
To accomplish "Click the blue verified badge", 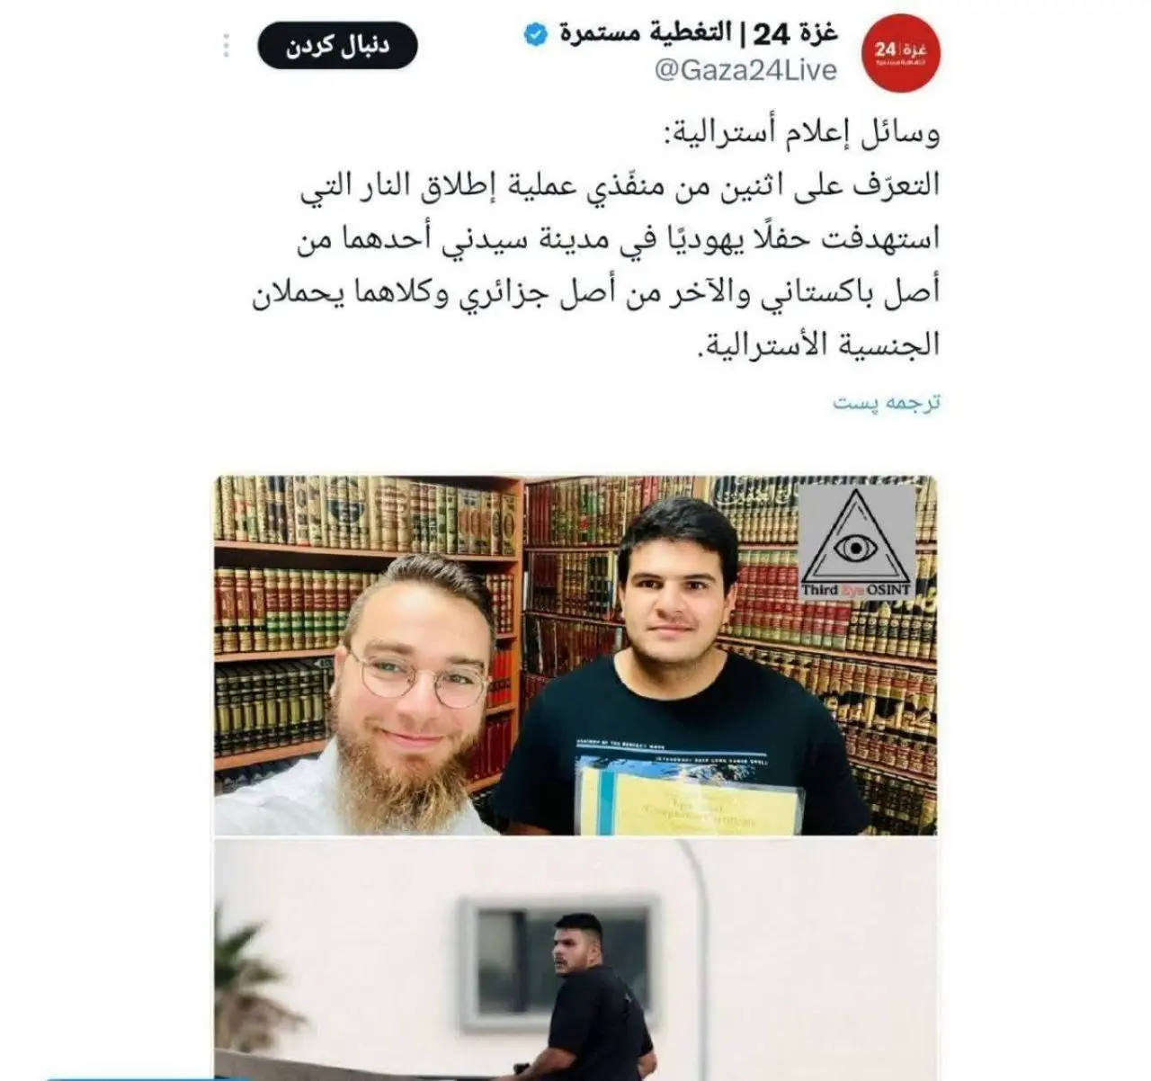I will pyautogui.click(x=537, y=35).
